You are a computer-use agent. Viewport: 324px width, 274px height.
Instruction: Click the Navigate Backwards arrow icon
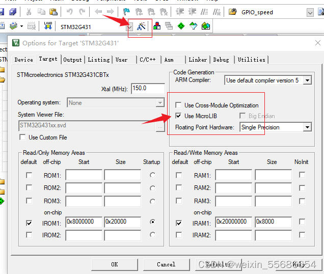(x=98, y=12)
